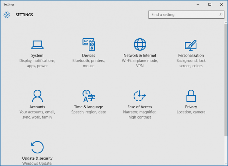228x166 pixels.
Task: Click the Devices label text
Action: (88, 55)
